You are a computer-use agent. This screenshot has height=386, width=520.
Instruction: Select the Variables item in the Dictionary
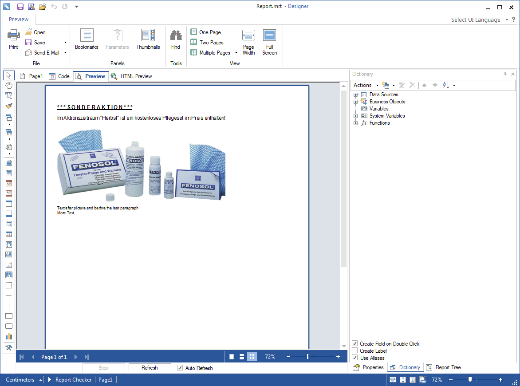[379, 109]
